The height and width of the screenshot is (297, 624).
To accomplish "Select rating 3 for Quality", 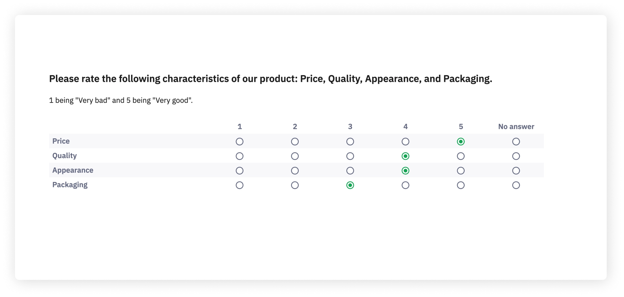I will 350,156.
